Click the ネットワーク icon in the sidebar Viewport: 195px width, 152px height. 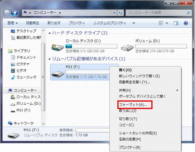[10, 123]
